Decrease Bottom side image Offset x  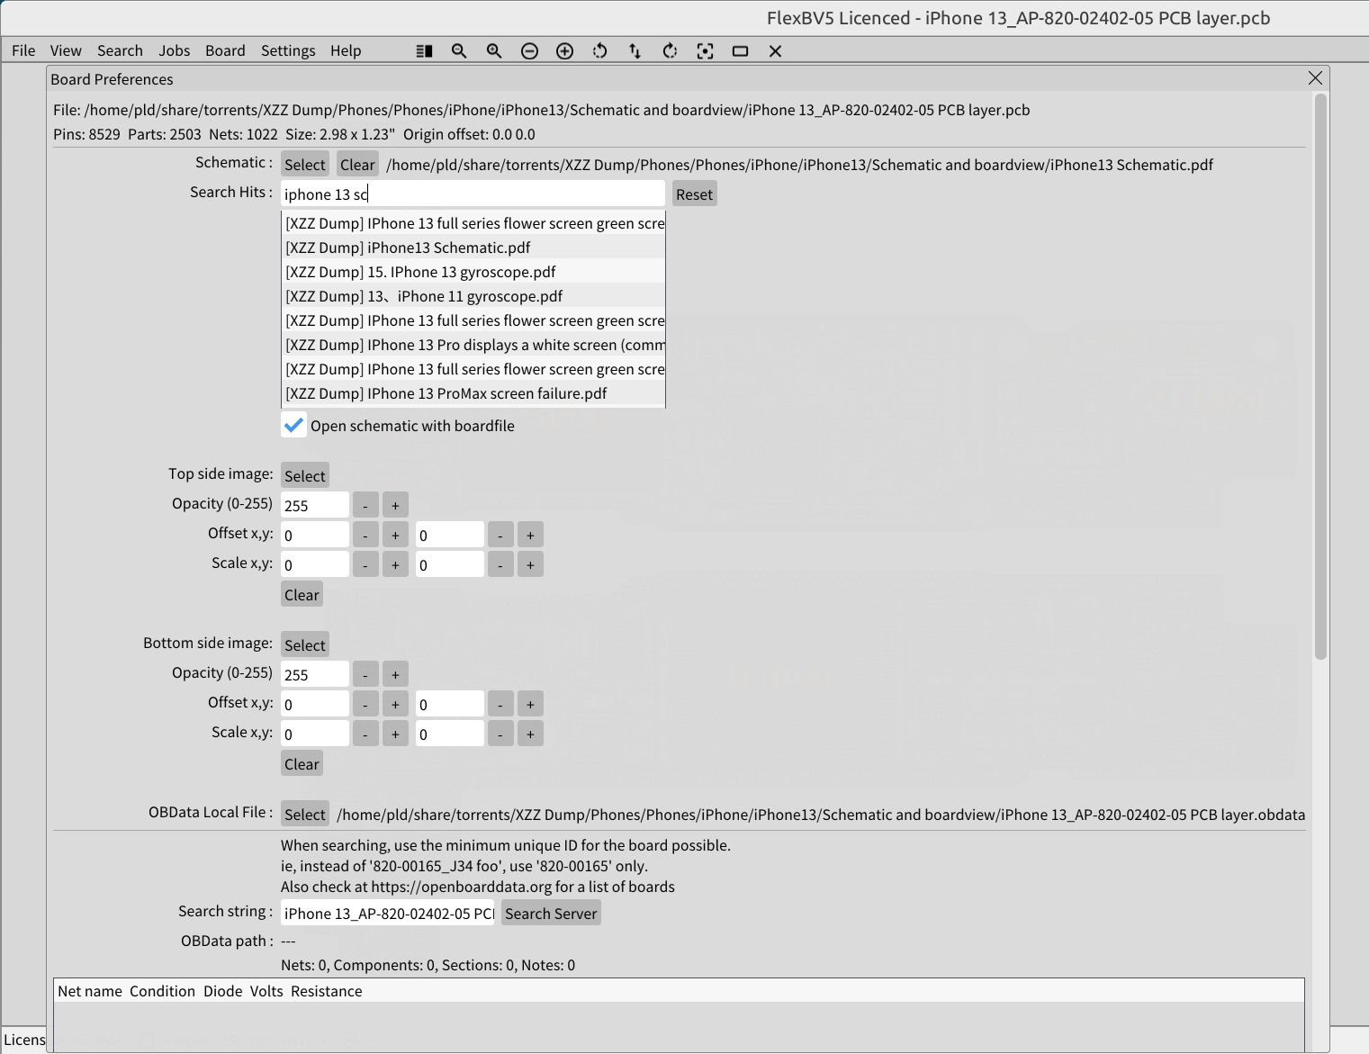pos(365,704)
